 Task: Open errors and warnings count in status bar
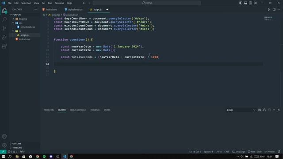[12, 152]
